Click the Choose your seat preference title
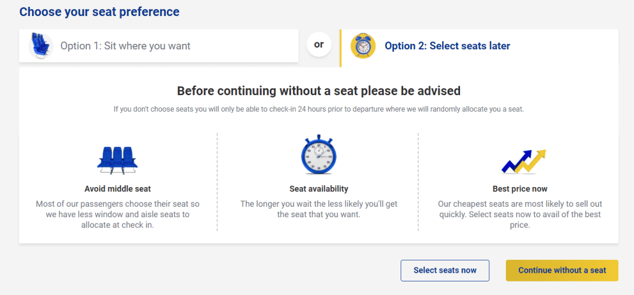 [99, 12]
